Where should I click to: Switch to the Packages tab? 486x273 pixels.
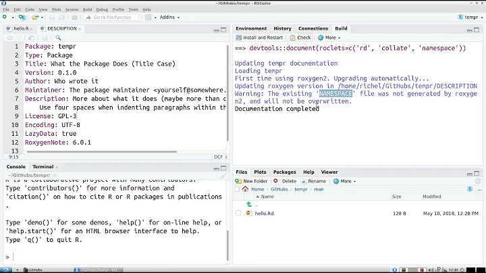[x=285, y=172]
